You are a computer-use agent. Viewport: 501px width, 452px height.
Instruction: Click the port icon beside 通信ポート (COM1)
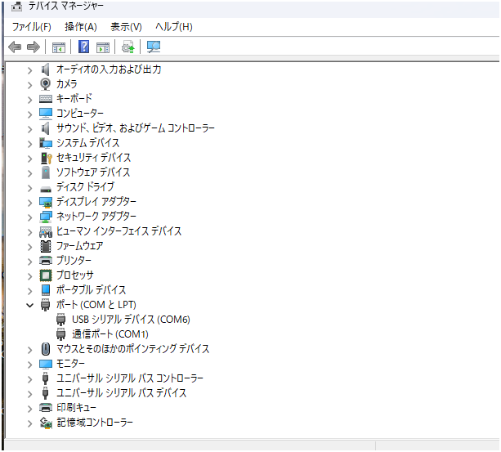pyautogui.click(x=60, y=334)
